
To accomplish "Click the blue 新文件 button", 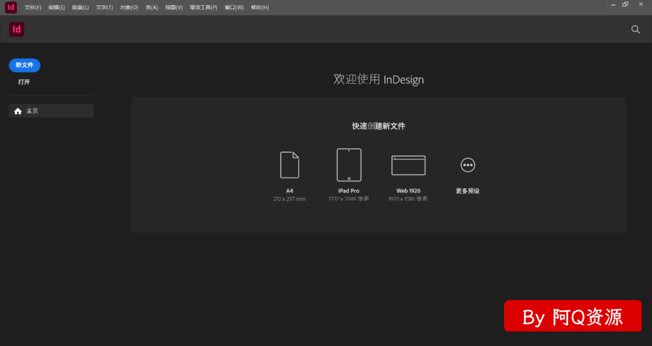I will (x=25, y=65).
